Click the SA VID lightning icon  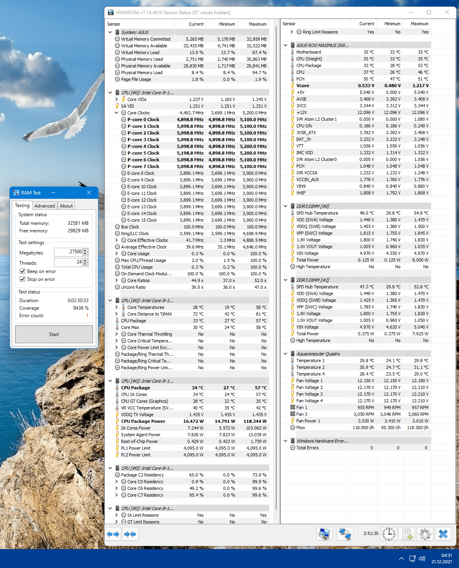117,106
